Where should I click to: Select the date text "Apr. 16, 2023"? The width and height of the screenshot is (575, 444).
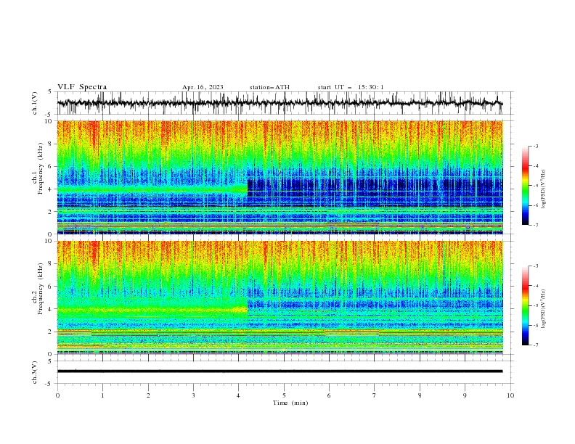tap(203, 87)
